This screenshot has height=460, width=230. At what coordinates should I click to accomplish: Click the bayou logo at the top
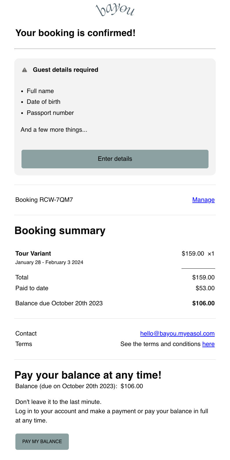115,10
